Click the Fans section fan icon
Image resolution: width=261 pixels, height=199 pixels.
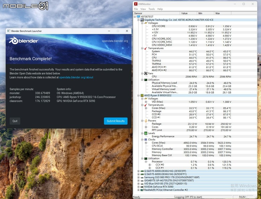[x=146, y=73]
